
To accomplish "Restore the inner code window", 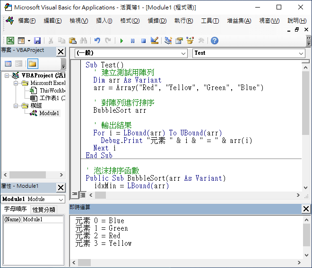I will tap(297, 30).
